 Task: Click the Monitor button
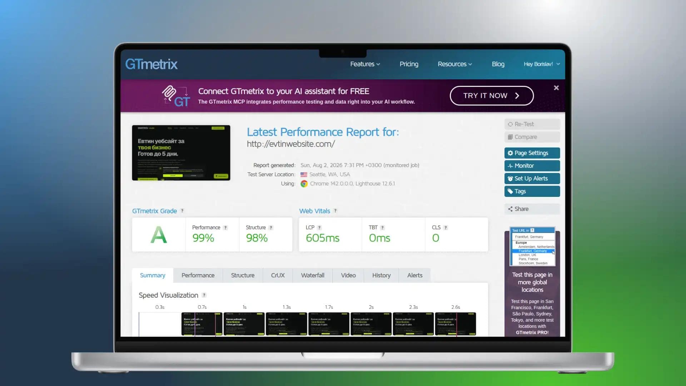click(532, 166)
